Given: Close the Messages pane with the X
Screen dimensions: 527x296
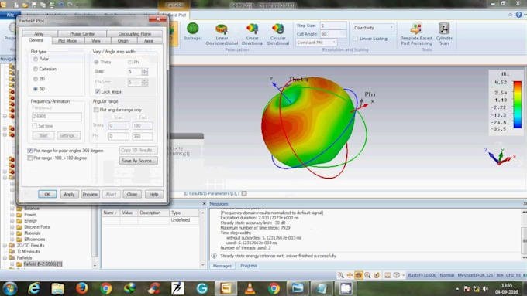Looking at the screenshot, I should 525,203.
